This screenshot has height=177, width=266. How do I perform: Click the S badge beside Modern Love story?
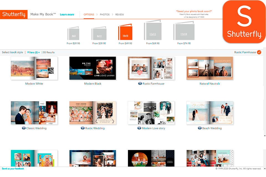click(139, 128)
